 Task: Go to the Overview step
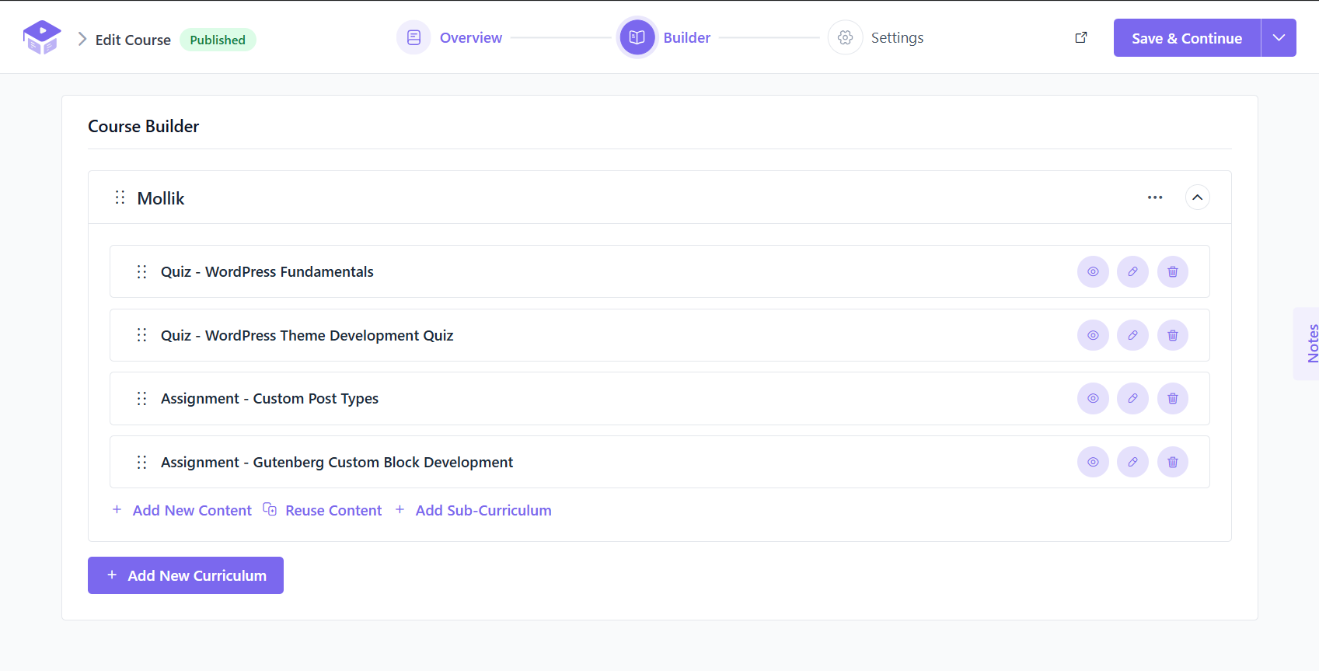[450, 37]
